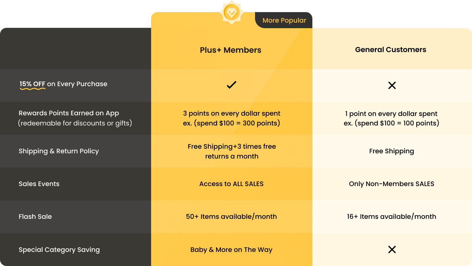This screenshot has height=266, width=472.
Task: Click Only Non-Members SALES text
Action: pyautogui.click(x=391, y=184)
